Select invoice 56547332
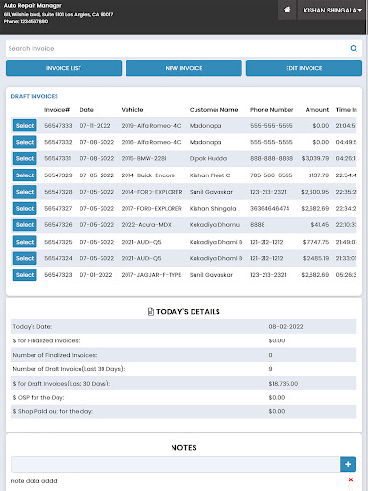Screen dimensions: 368x491 (x=25, y=142)
